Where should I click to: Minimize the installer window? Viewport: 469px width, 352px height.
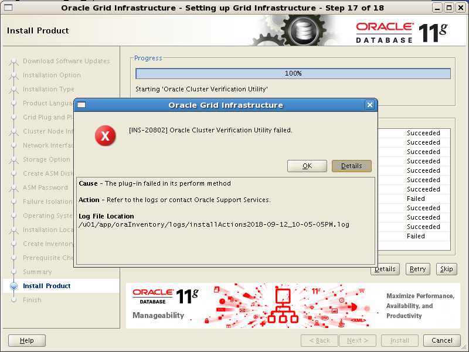tap(437, 8)
